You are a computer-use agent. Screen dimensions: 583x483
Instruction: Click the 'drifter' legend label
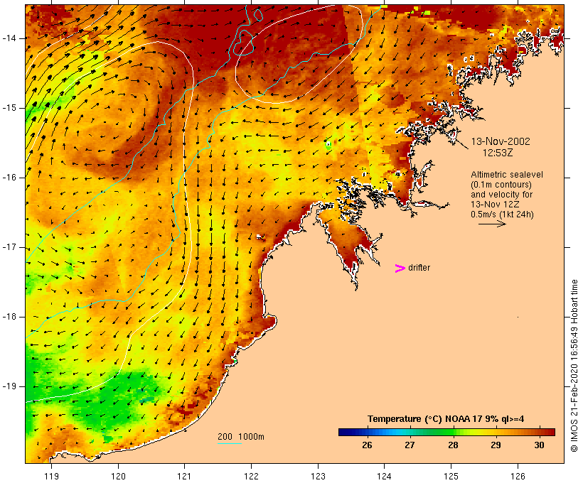coord(419,268)
